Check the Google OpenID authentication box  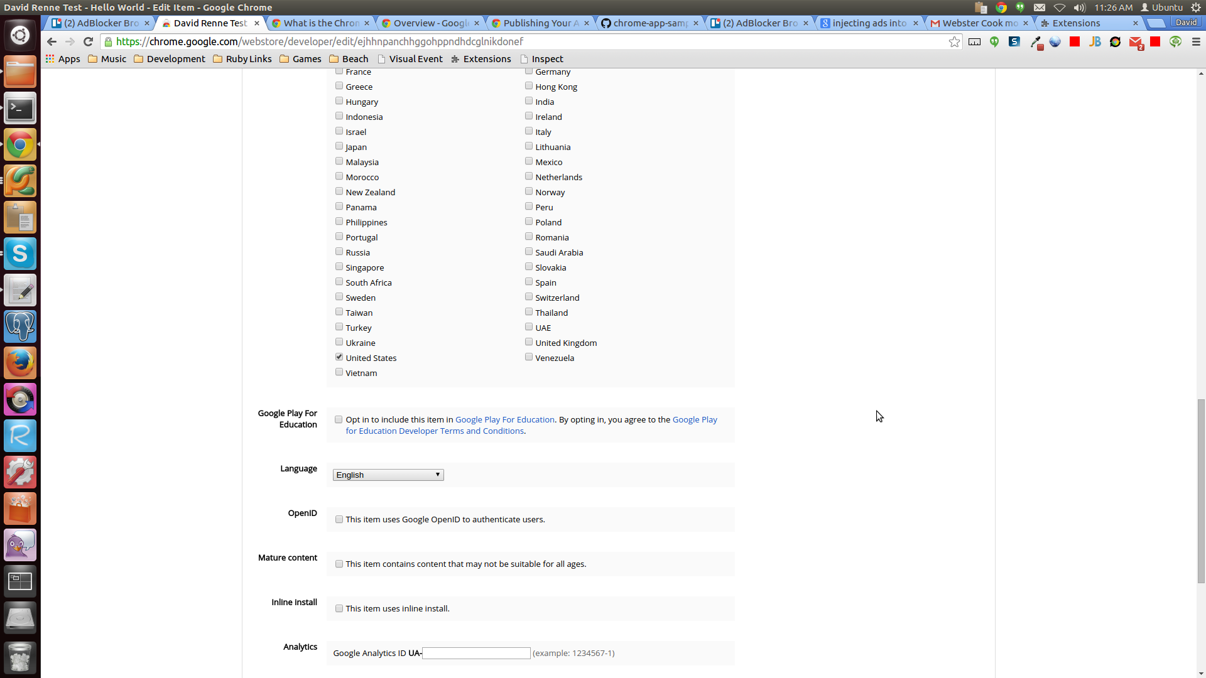click(x=339, y=519)
